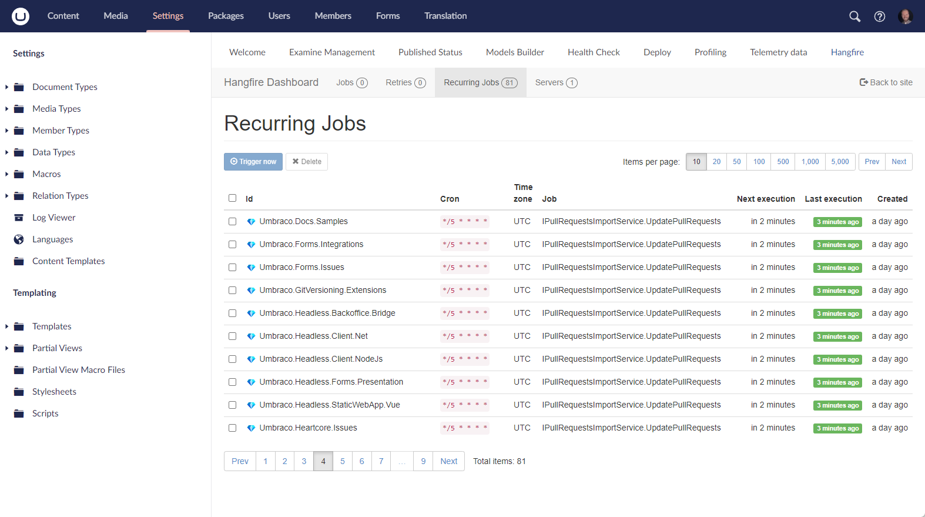Click the Delete button
The height and width of the screenshot is (517, 925).
[307, 162]
